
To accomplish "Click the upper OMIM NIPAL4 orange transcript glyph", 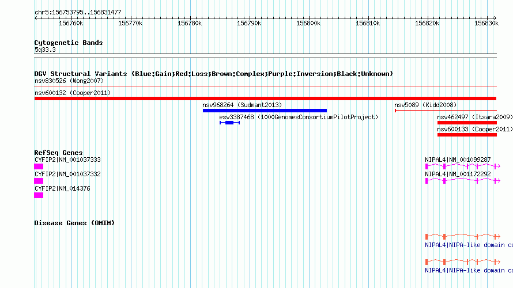I will tap(463, 236).
